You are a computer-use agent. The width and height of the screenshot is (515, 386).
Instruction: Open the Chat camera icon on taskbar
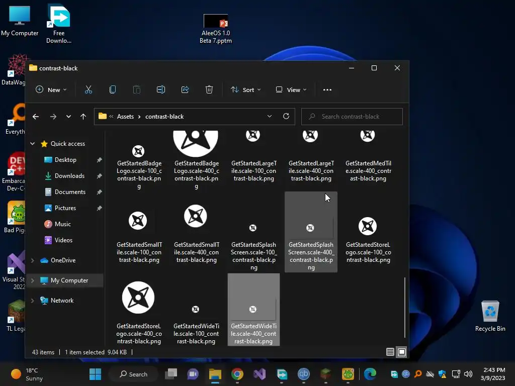[193, 374]
